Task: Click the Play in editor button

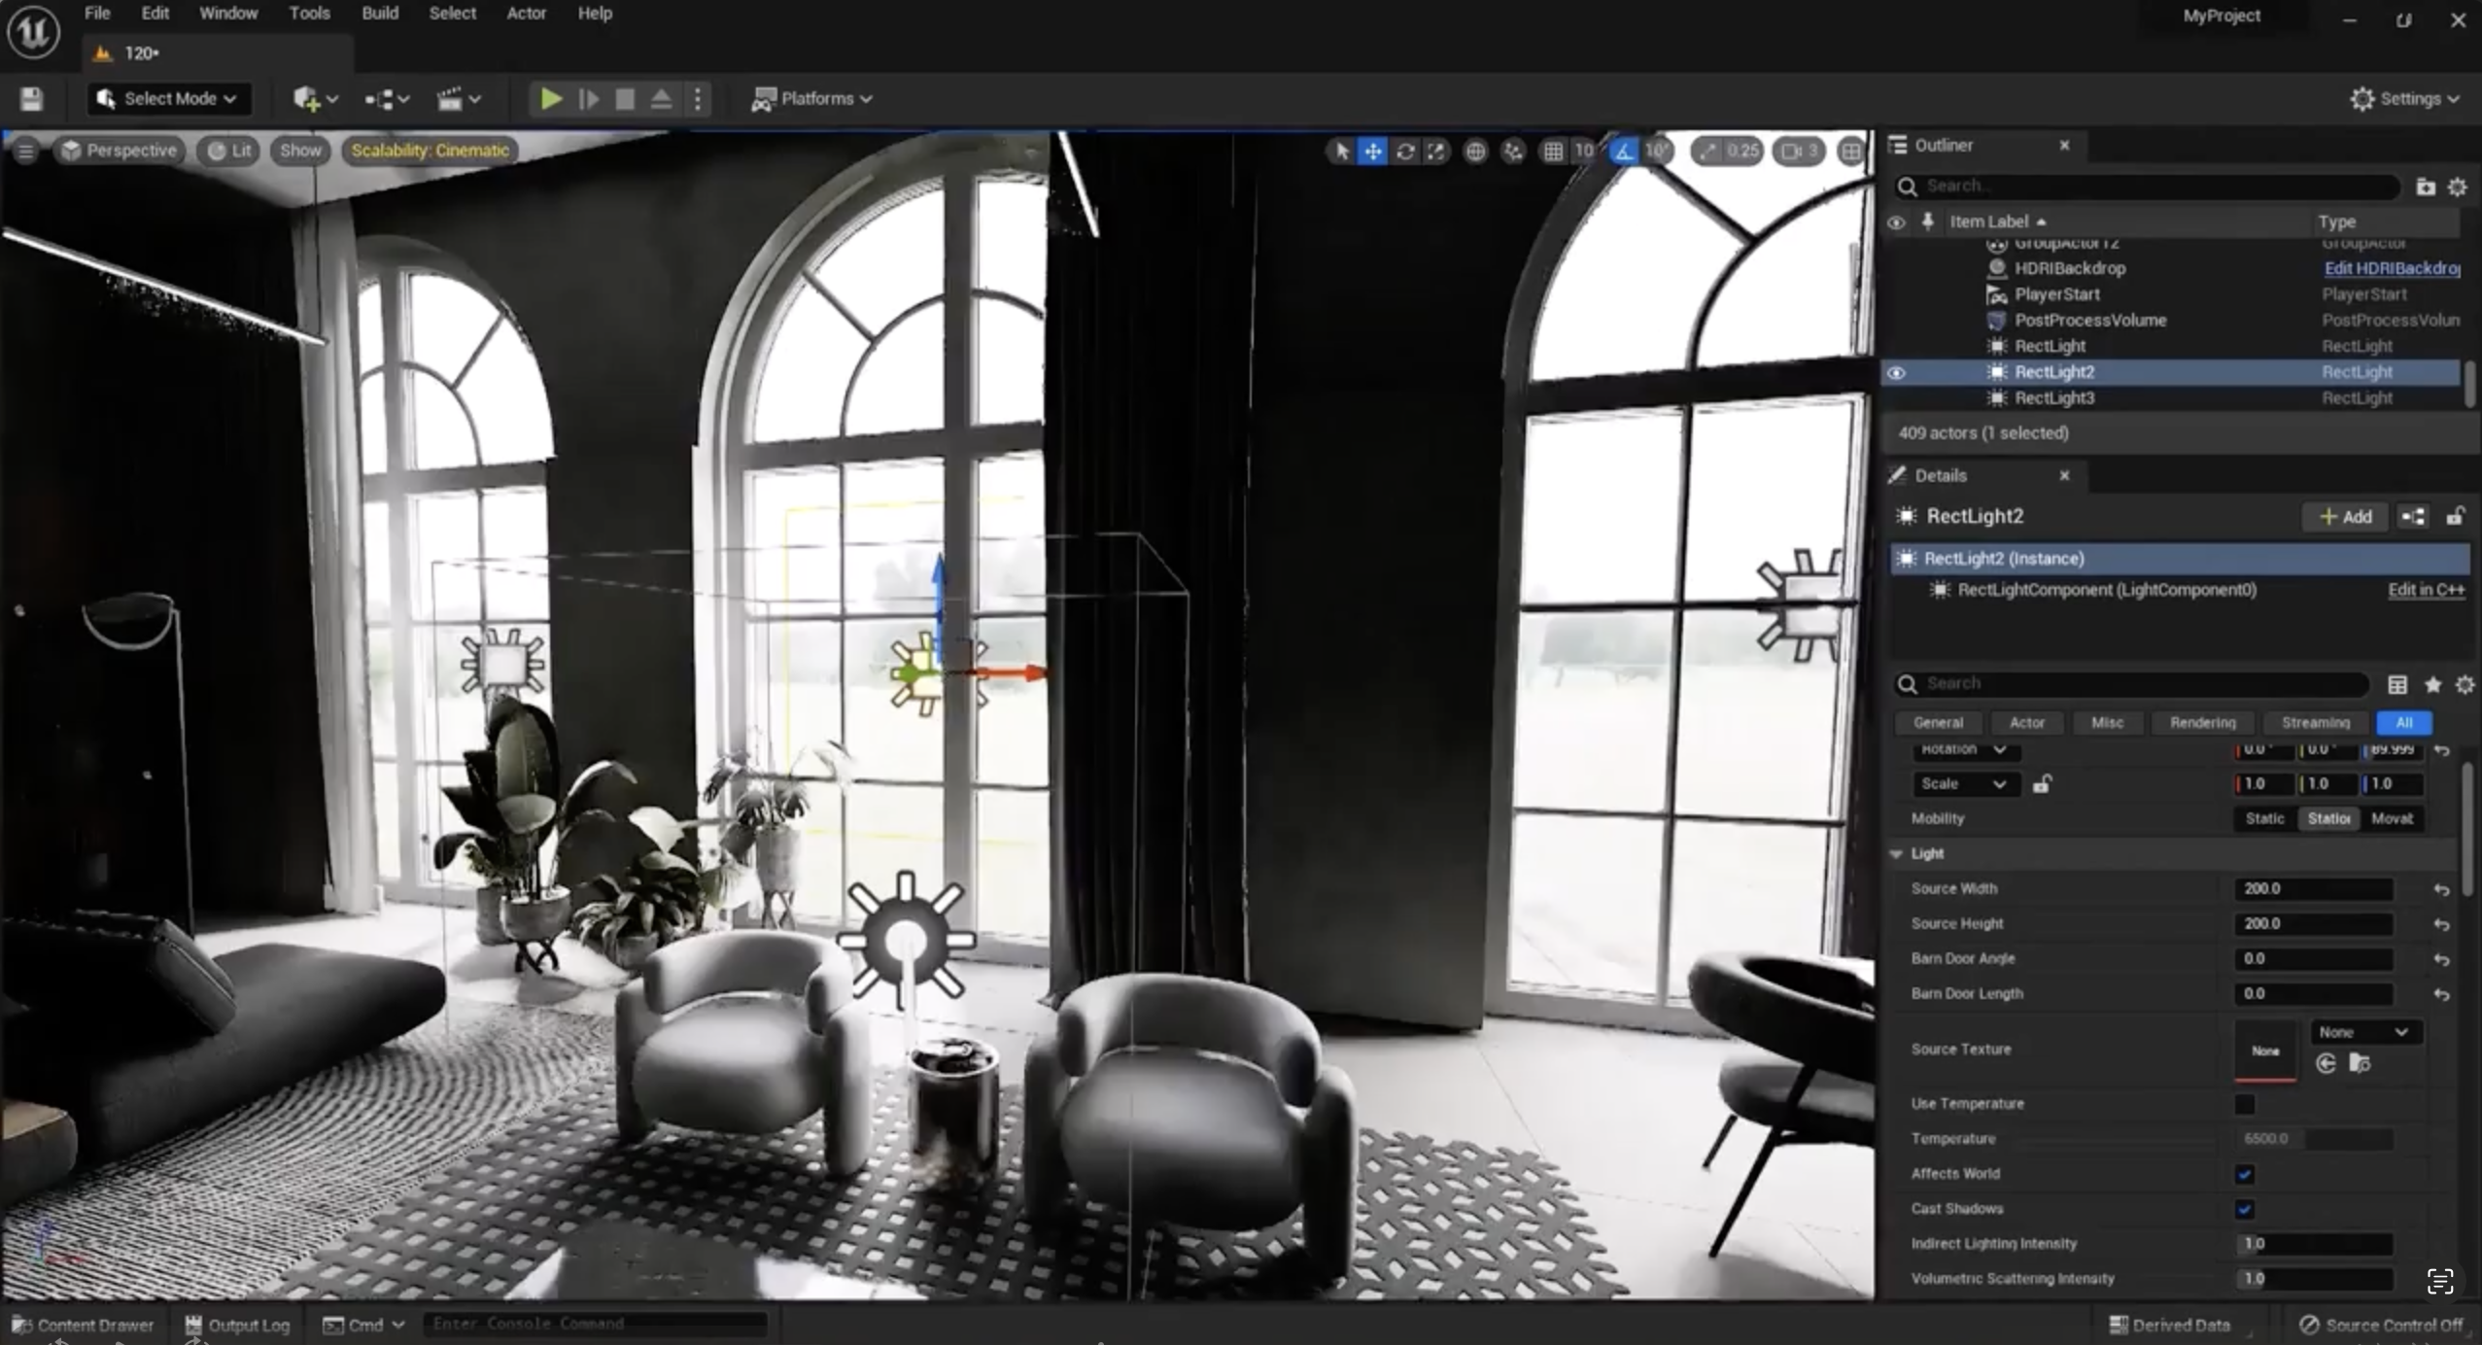Action: (550, 98)
